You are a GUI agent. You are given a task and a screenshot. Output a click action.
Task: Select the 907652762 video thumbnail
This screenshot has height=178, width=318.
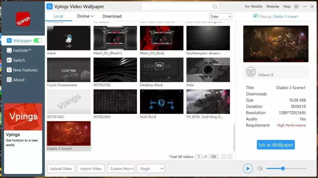coord(115,70)
